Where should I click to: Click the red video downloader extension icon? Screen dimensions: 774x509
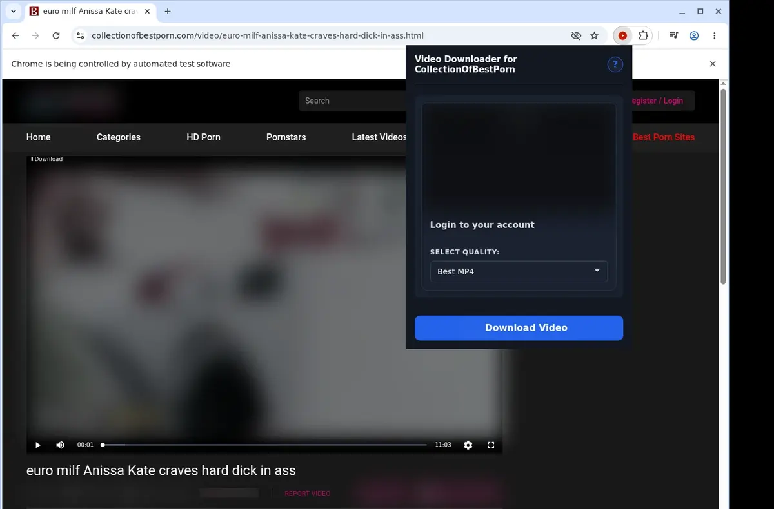click(x=622, y=36)
